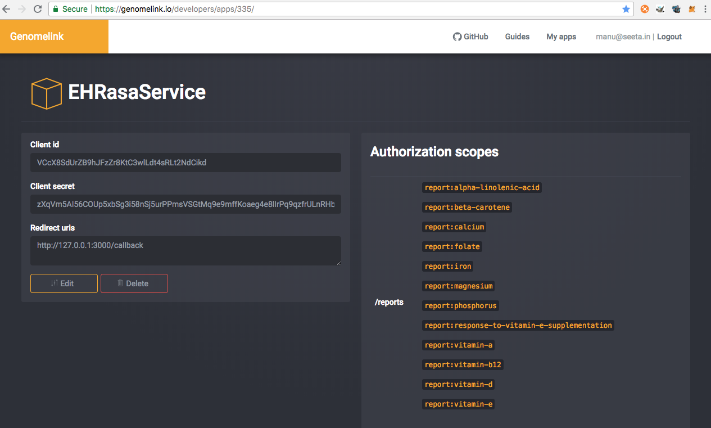711x428 pixels.
Task: Click the report:calcium scope
Action: tap(454, 227)
